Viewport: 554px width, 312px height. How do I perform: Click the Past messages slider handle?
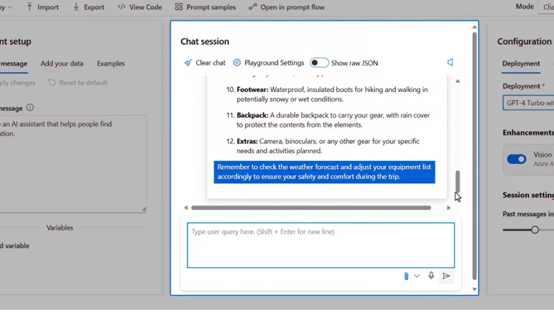click(x=535, y=230)
